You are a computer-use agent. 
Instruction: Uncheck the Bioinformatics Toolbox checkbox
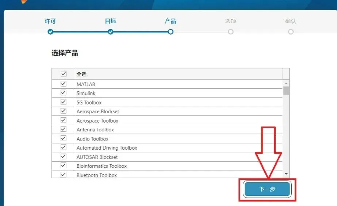coord(64,166)
